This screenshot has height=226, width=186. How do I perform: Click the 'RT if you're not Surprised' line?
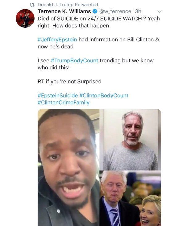click(x=69, y=82)
